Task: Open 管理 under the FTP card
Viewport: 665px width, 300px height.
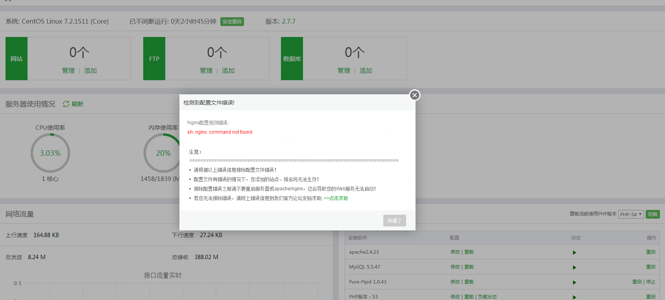Action: [x=206, y=70]
